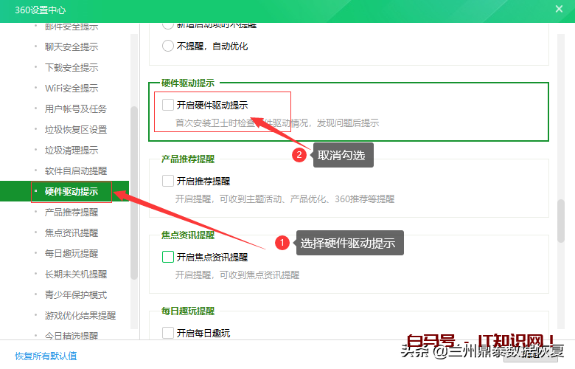
Task: Open 焦点资讯提醒 sidebar entry
Action: point(72,232)
